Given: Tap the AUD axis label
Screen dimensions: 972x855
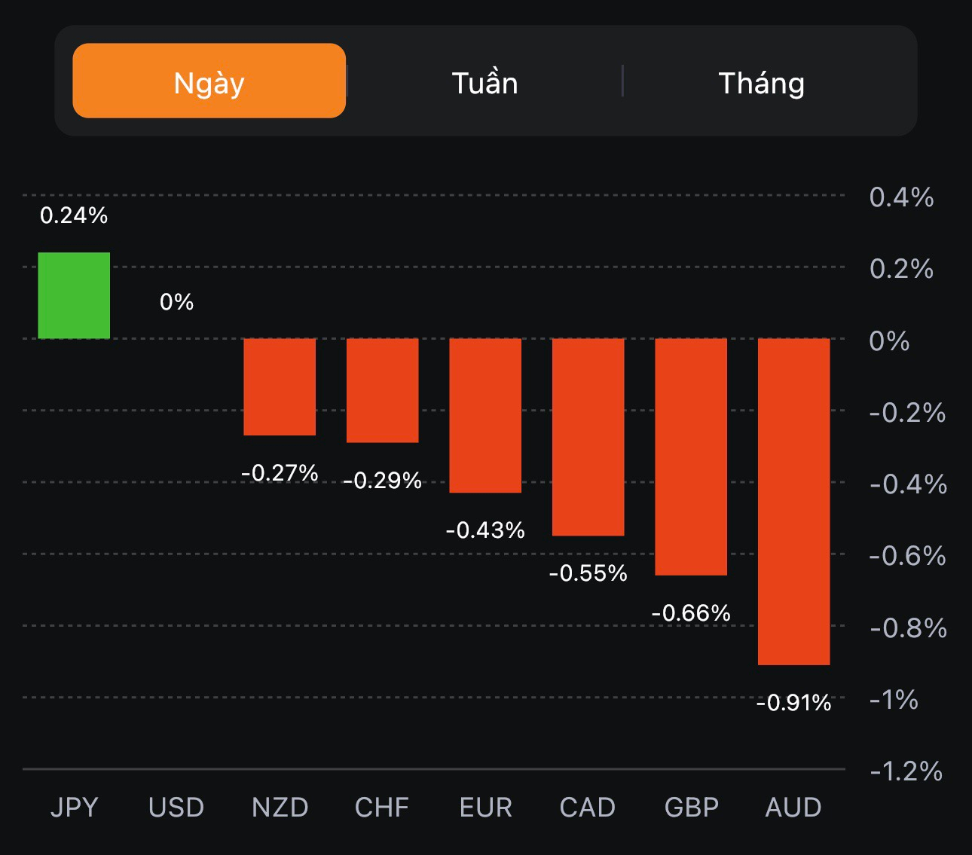Looking at the screenshot, I should pyautogui.click(x=793, y=808).
